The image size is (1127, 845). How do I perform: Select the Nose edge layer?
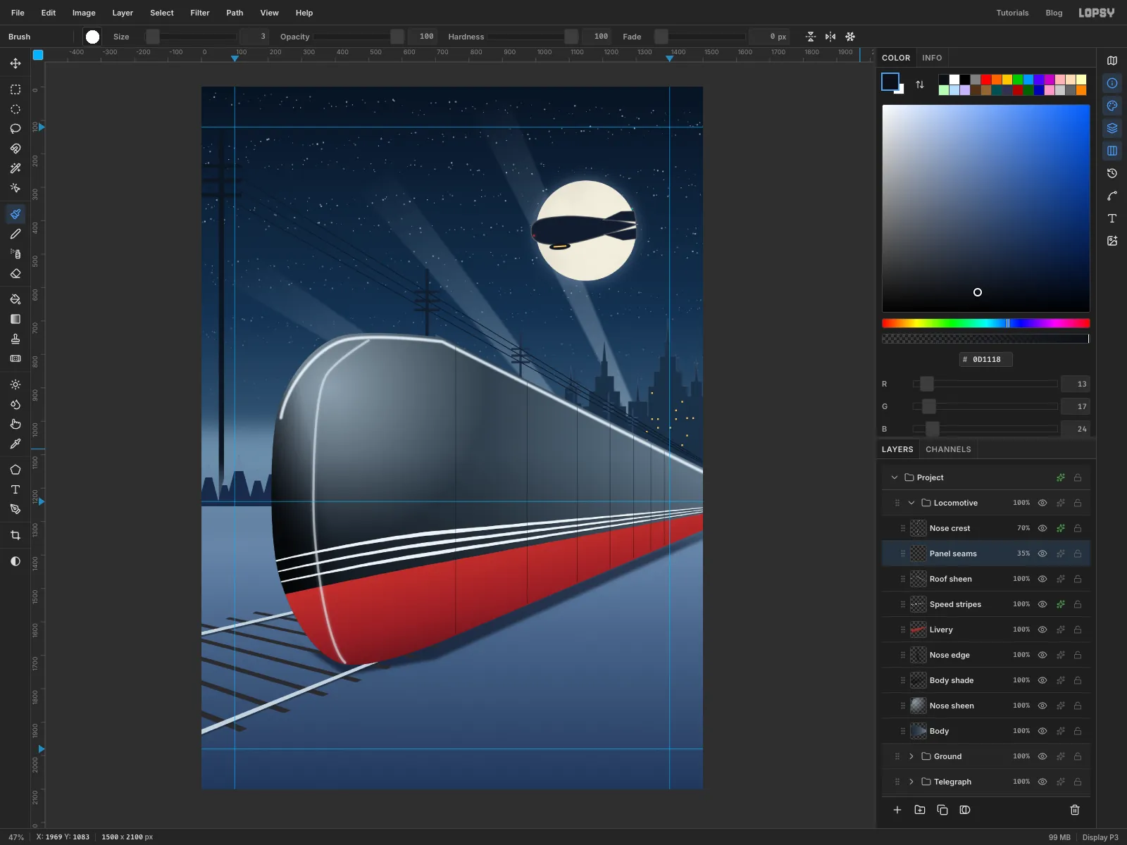click(986, 655)
